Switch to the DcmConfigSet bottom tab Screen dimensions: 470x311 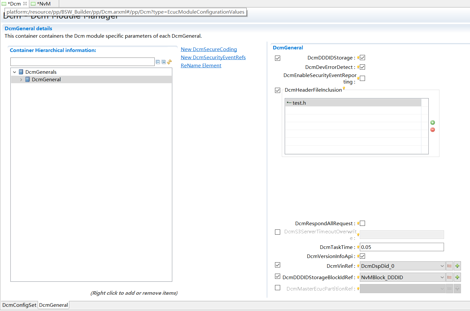click(x=19, y=305)
